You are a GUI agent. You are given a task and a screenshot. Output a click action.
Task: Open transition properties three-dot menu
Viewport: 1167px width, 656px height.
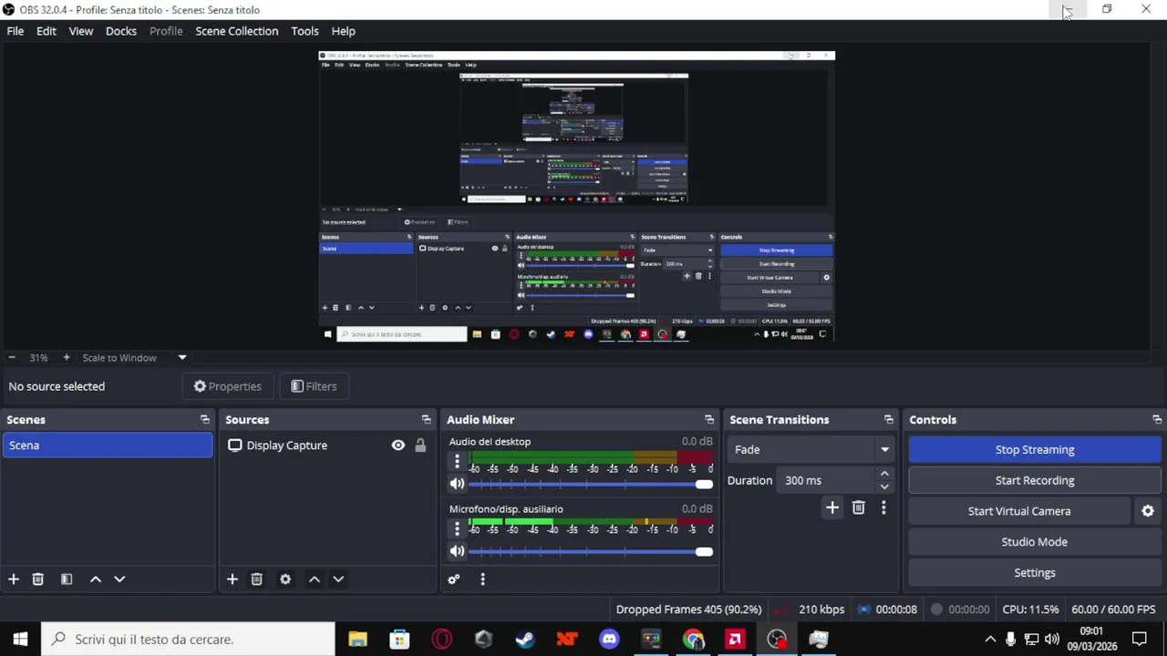pos(883,507)
